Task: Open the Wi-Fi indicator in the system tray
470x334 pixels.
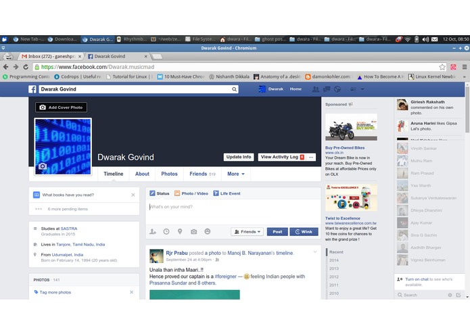Action: (407, 39)
